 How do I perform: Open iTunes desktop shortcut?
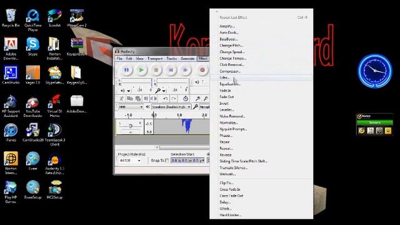(11, 132)
